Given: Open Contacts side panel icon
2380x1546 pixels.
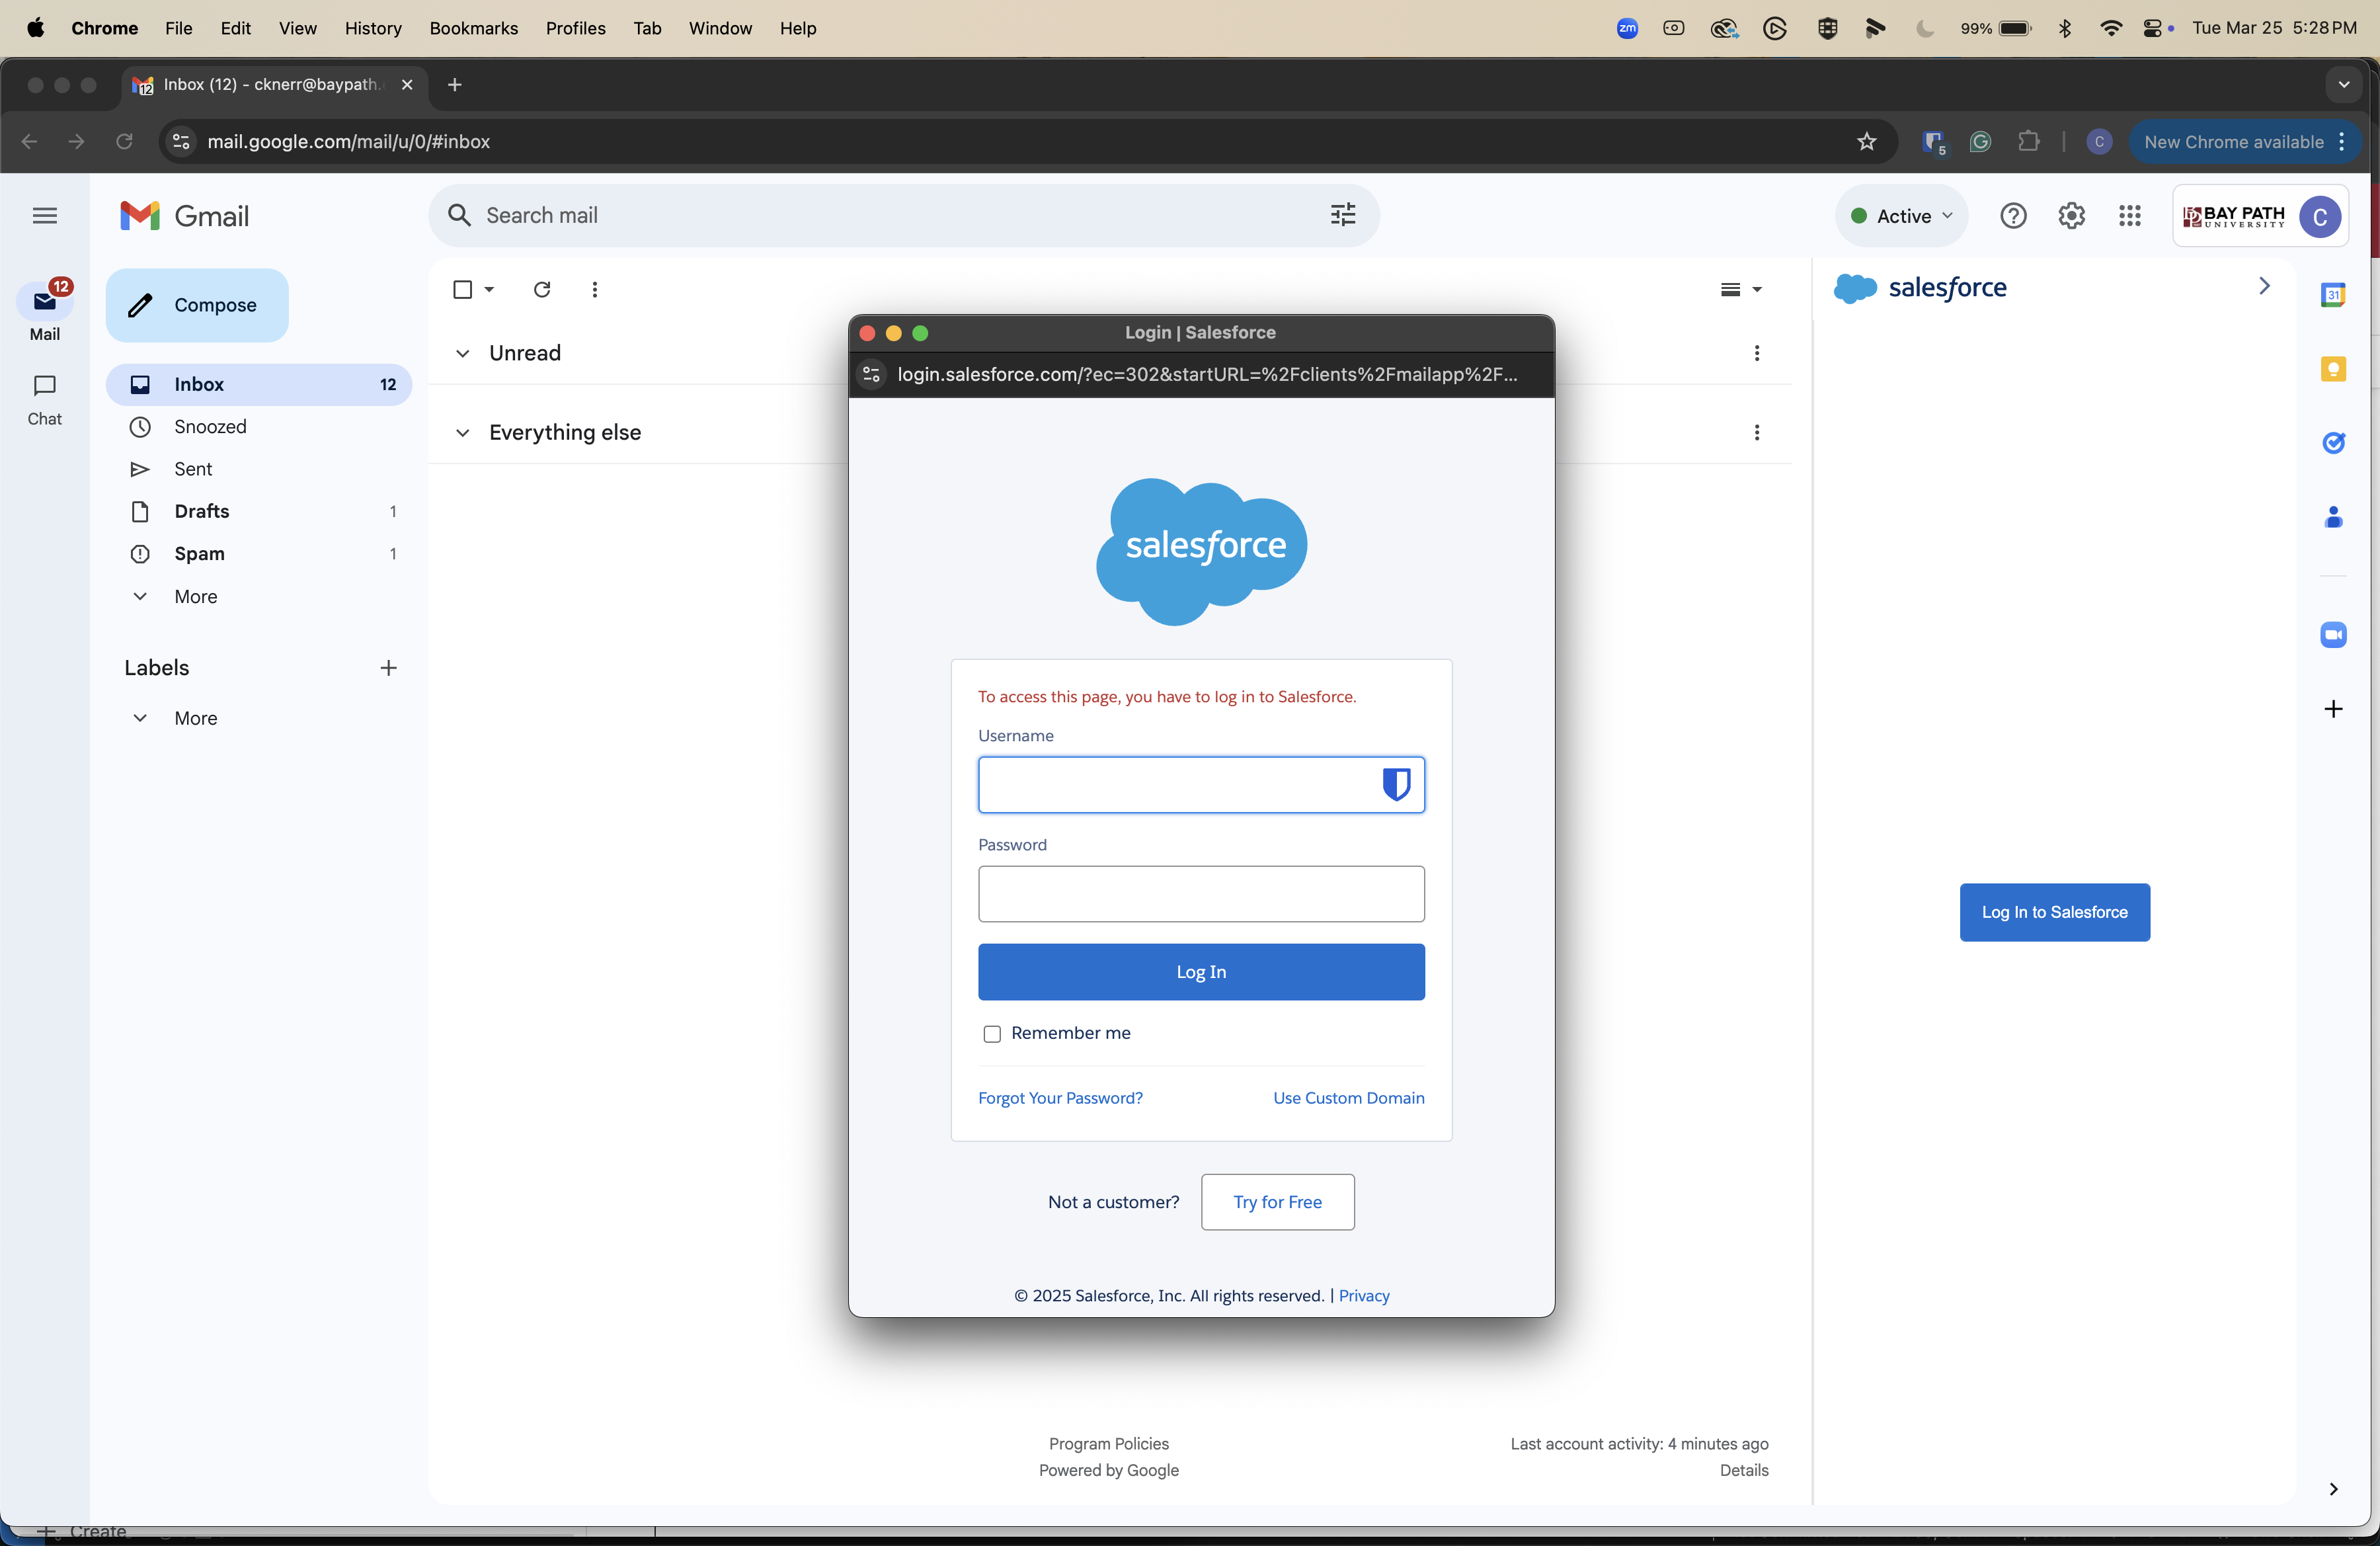Looking at the screenshot, I should [x=2333, y=517].
